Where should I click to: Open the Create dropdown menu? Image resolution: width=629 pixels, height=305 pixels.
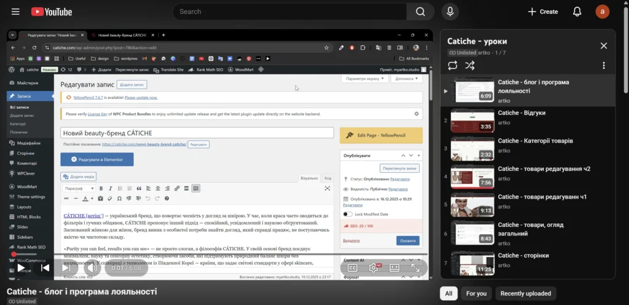click(543, 12)
